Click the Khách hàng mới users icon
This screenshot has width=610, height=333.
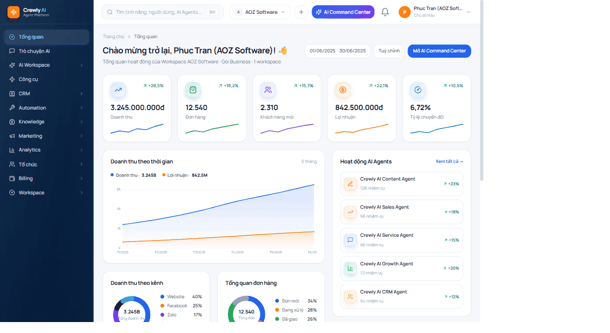tap(268, 90)
